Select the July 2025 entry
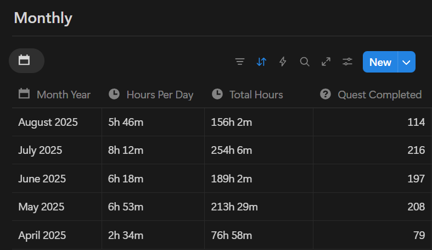The height and width of the screenshot is (250, 432). (x=40, y=151)
